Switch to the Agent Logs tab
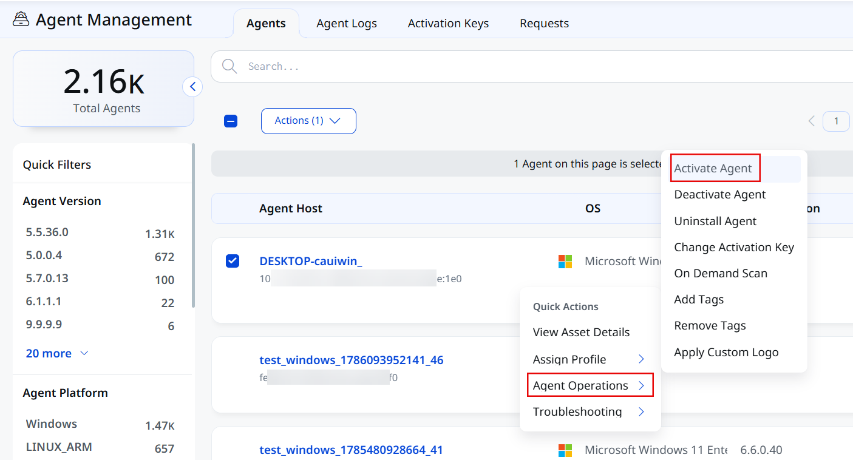This screenshot has width=853, height=460. point(347,23)
